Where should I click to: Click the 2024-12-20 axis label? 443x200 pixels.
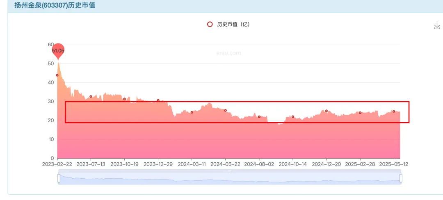click(x=327, y=164)
